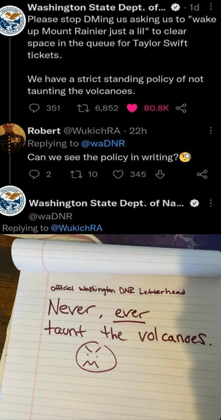Open more options on the DNR reply

pyautogui.click(x=211, y=204)
